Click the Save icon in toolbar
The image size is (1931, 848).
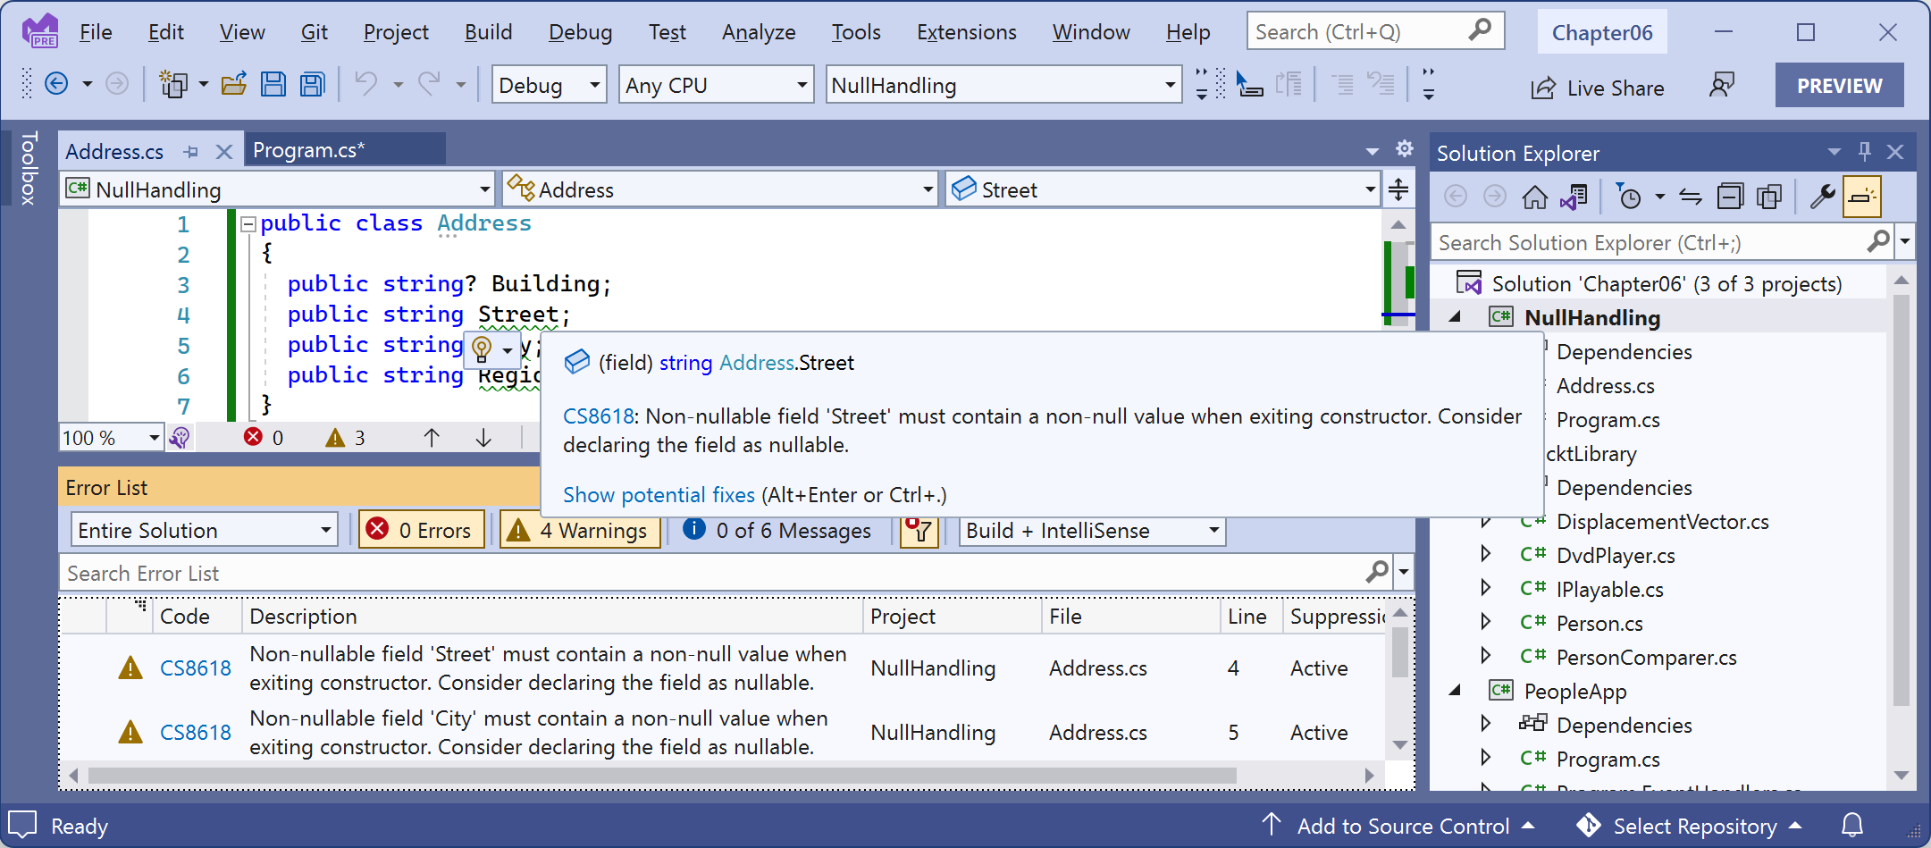click(x=273, y=84)
